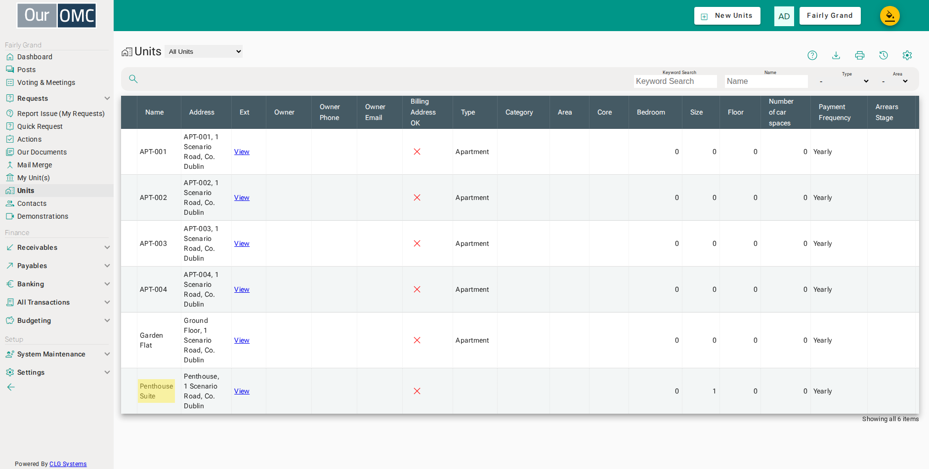This screenshot has height=469, width=929.
Task: Open Voting & Meetings
Action: [x=46, y=82]
